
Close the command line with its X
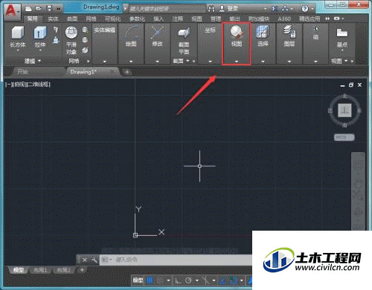click(x=85, y=260)
